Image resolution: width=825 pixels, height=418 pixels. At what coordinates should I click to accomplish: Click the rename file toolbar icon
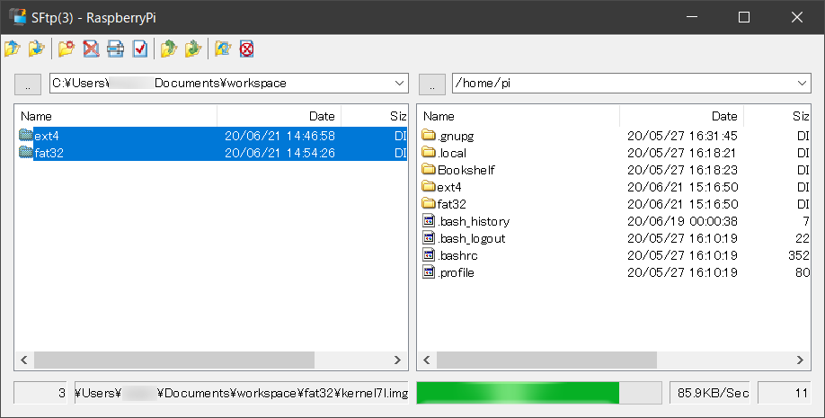[x=115, y=49]
